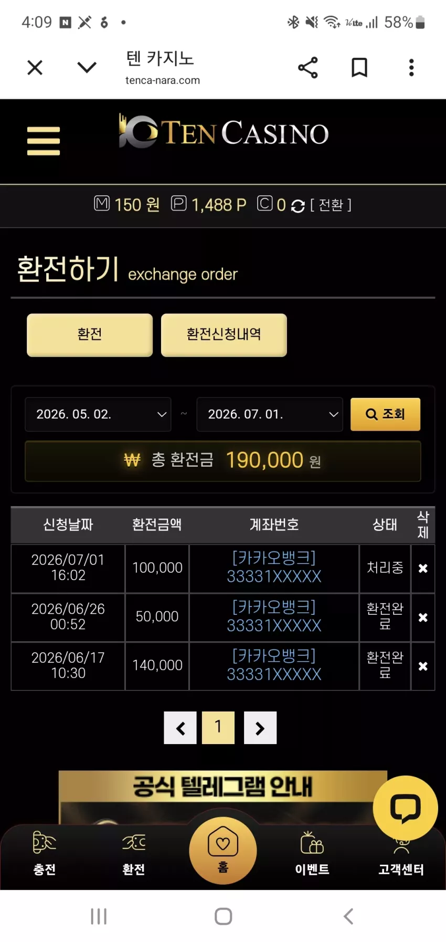
Task: Switch to the 환전신청내역 tab
Action: pos(224,335)
